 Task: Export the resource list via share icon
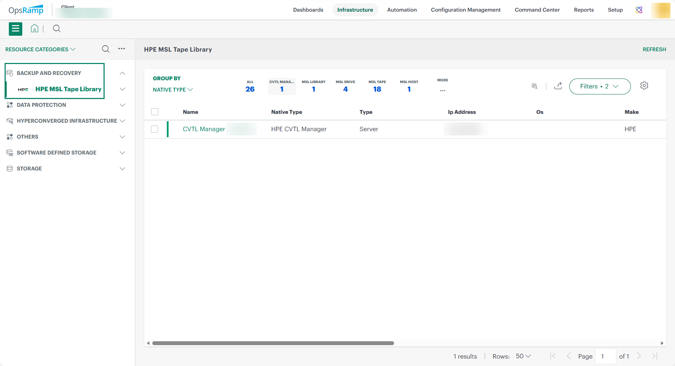(558, 86)
